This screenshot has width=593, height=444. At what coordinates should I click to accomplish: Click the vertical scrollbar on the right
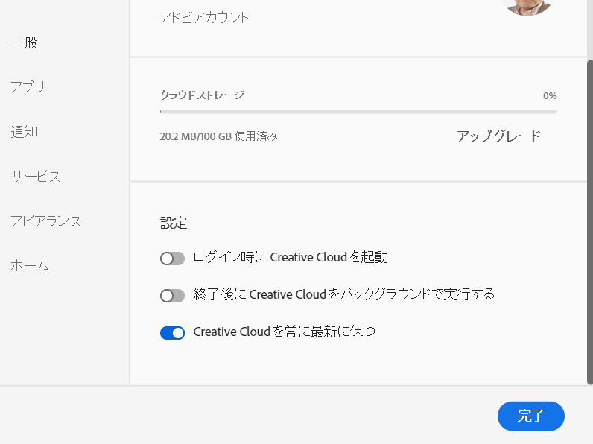(589, 223)
